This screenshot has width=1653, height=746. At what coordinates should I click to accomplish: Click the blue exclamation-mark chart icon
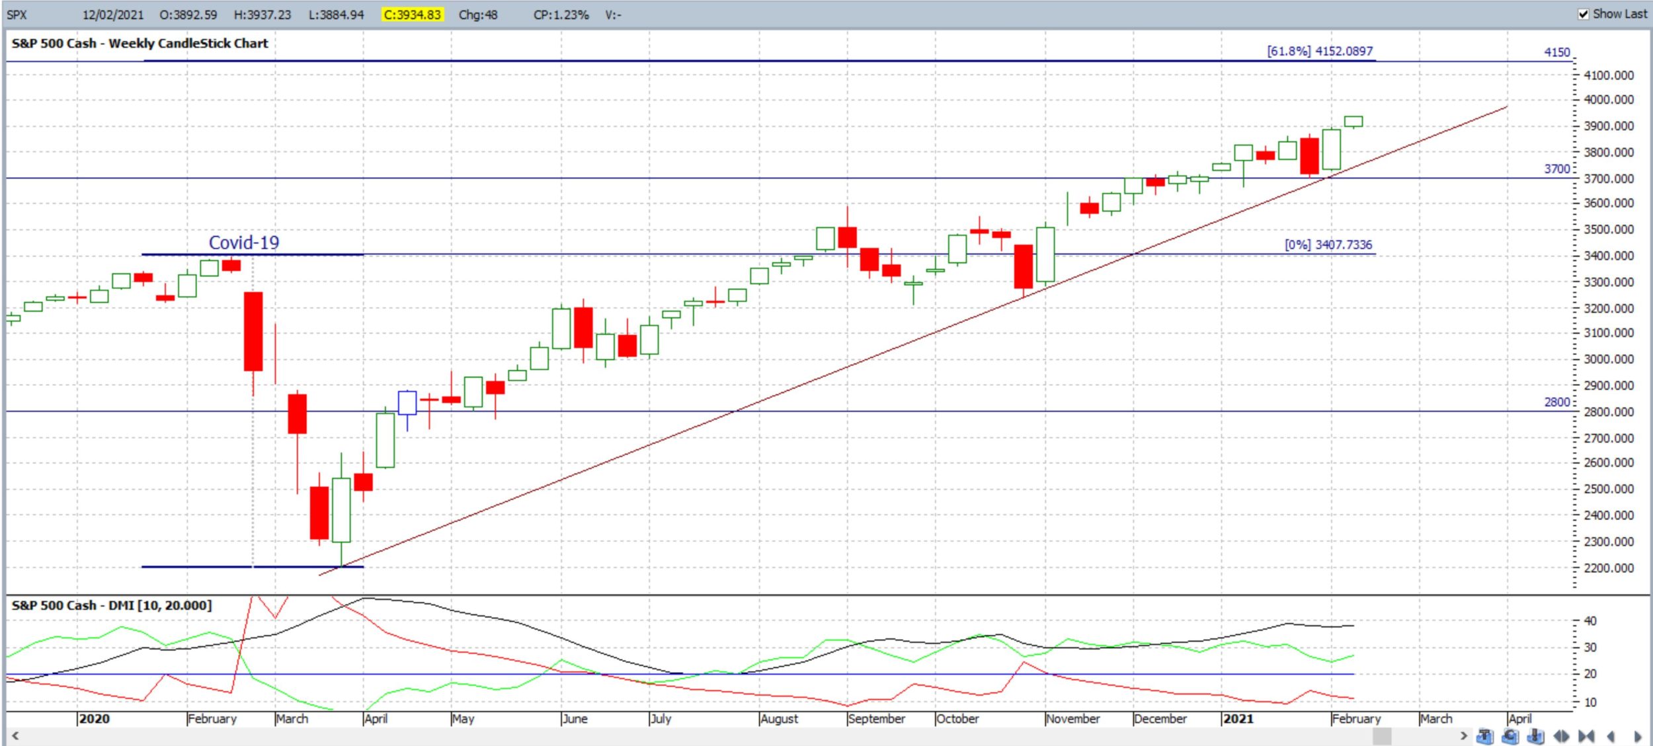click(x=1535, y=736)
